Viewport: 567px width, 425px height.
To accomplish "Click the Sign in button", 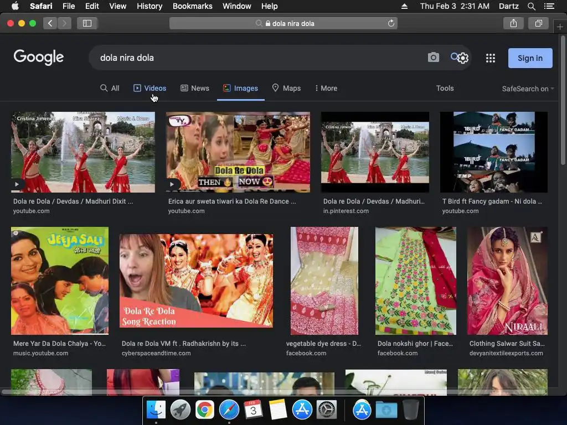I will tap(530, 58).
